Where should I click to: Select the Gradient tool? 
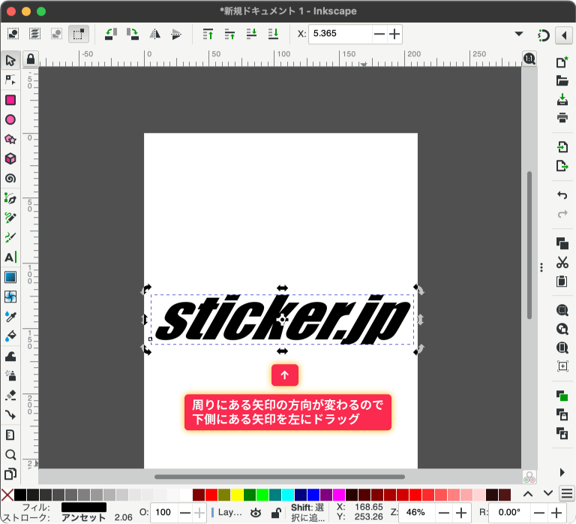tap(10, 277)
